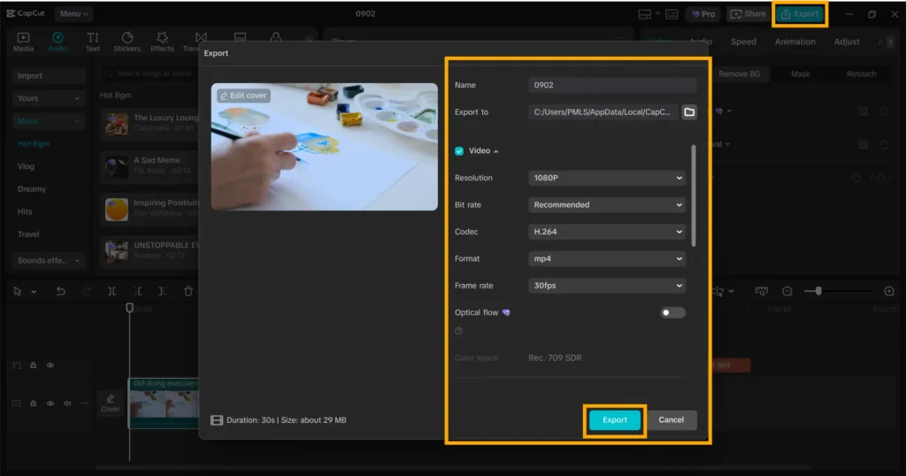Open the Hits music category
The image size is (906, 476).
[x=25, y=212]
